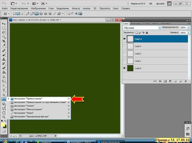Add a layer style with fx icon

[x=160, y=81]
